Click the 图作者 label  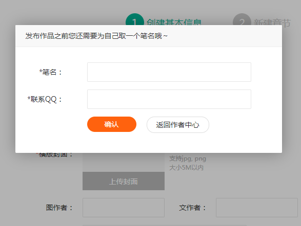click(x=59, y=208)
